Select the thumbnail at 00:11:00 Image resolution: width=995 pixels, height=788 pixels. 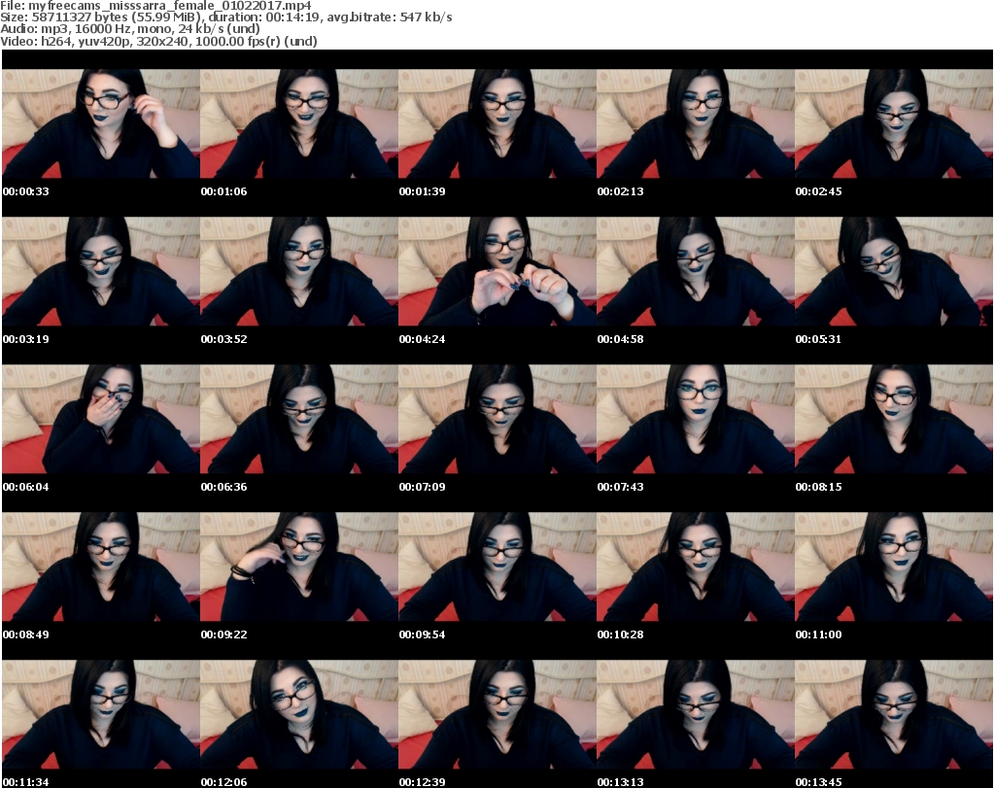(x=894, y=566)
